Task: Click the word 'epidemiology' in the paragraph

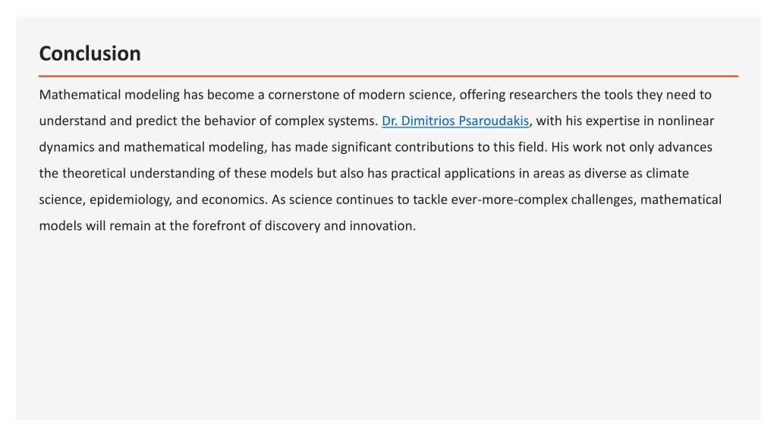Action: tap(129, 200)
